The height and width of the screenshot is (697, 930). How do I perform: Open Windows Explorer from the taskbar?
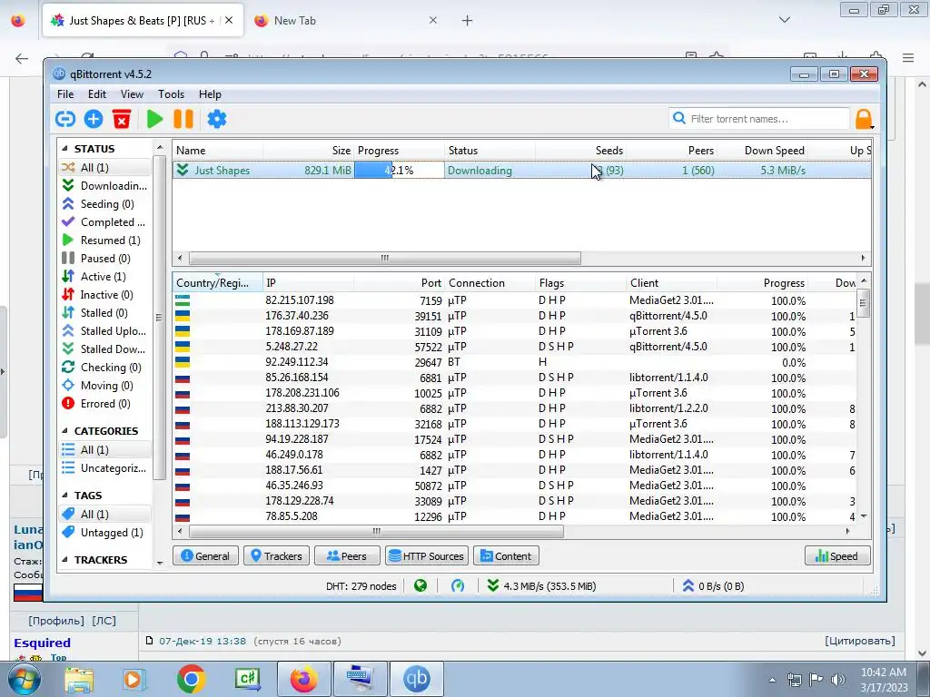click(79, 679)
